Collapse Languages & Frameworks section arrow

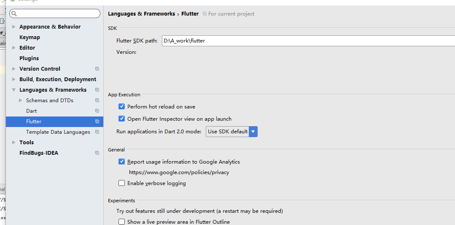coord(13,90)
